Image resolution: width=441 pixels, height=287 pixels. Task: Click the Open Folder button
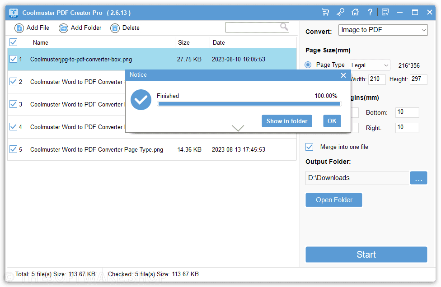click(x=334, y=200)
